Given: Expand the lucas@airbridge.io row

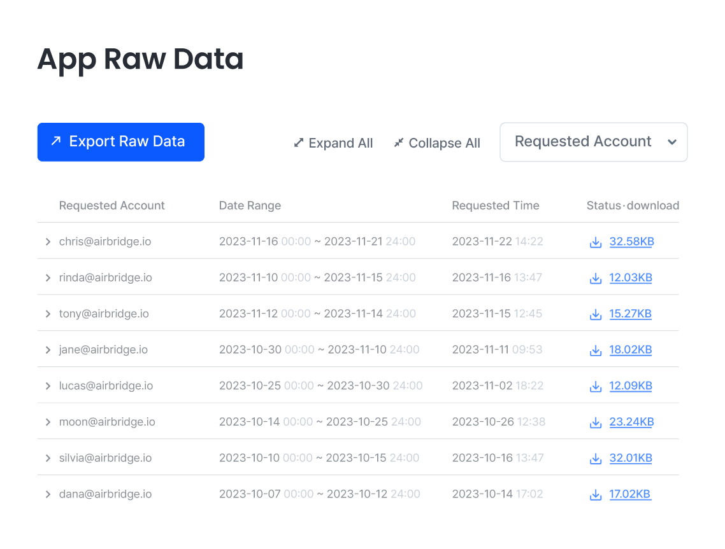Looking at the screenshot, I should click(48, 386).
